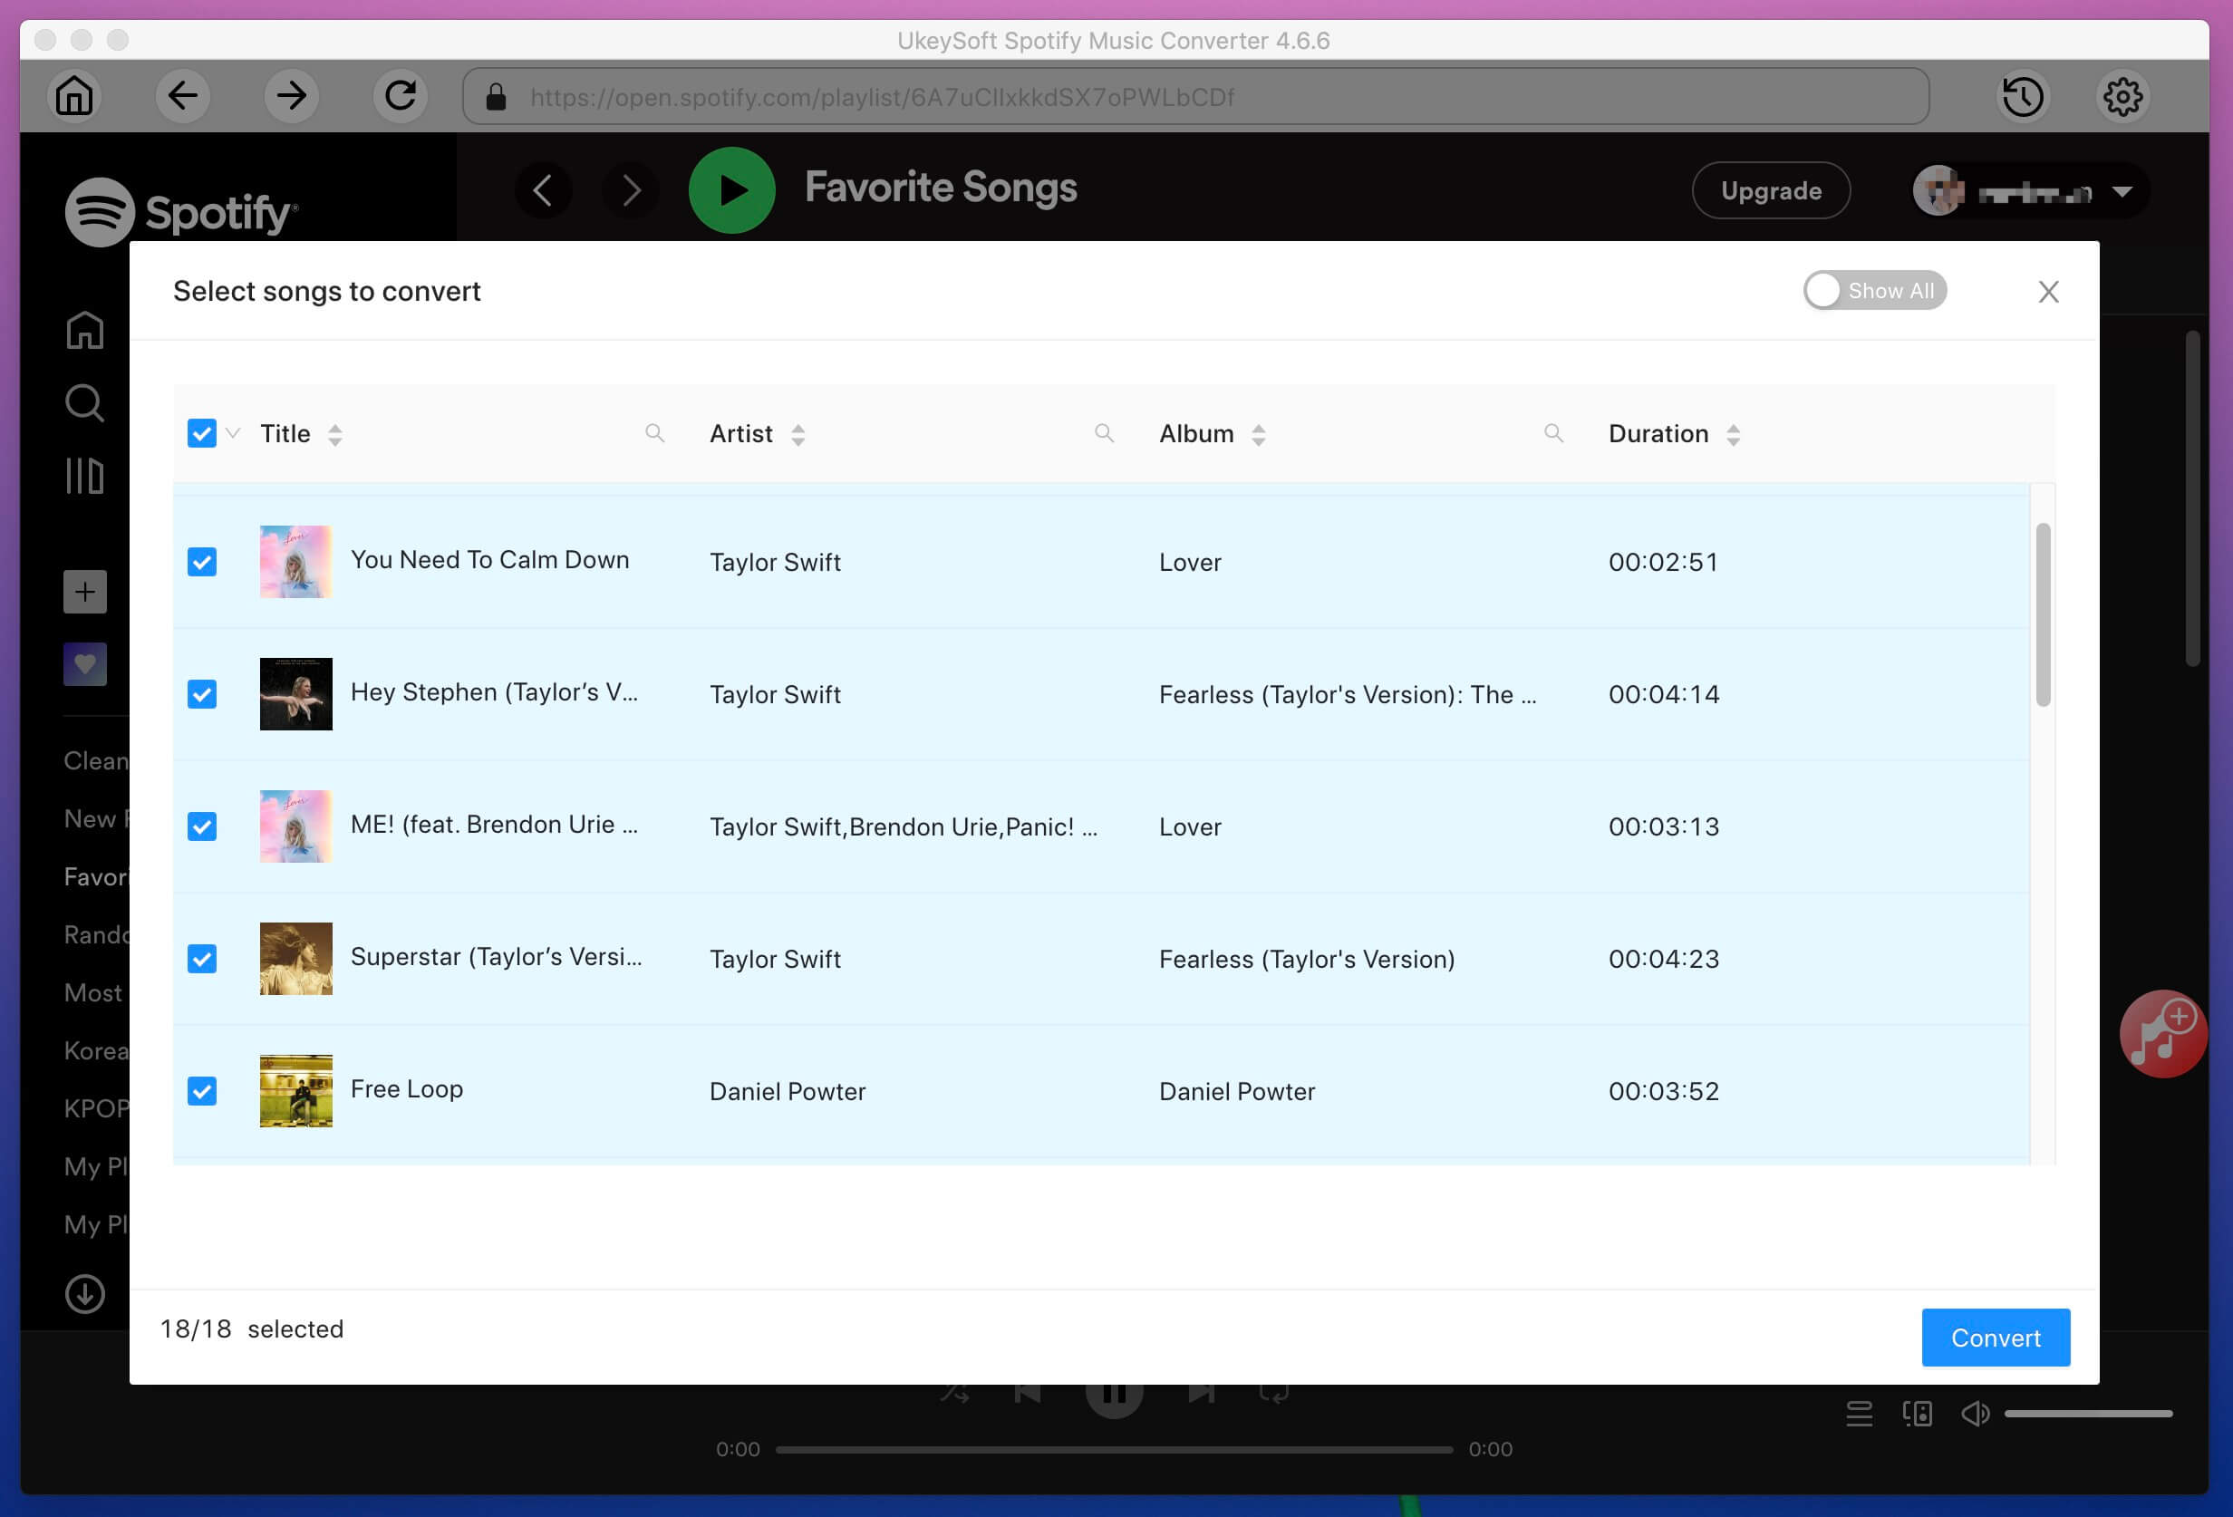Expand the Artist column sort options
Image resolution: width=2233 pixels, height=1517 pixels.
click(x=794, y=433)
